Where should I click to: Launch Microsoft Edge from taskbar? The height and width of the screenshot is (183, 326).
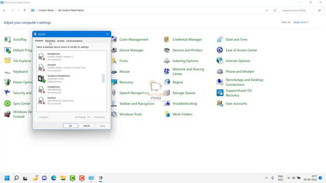(x=54, y=178)
